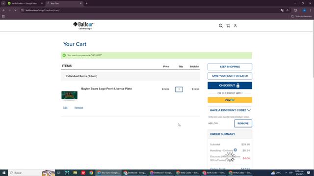Image resolution: width=314 pixels, height=176 pixels.
Task: Open the Balfour site search icon
Action: [x=221, y=26]
